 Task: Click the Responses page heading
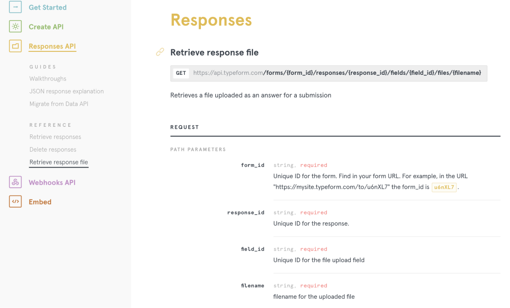211,20
